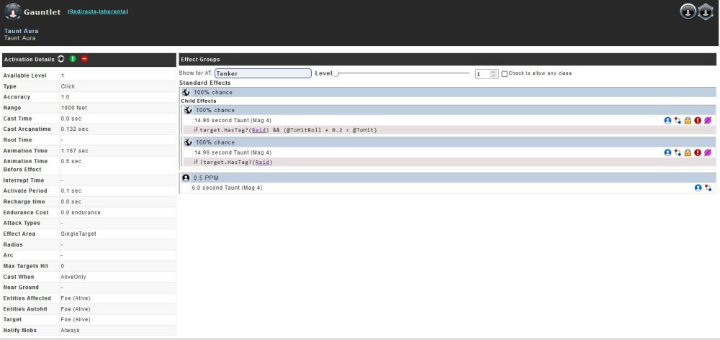Click the red exclamation icon in second Taunt row
Image resolution: width=720 pixels, height=340 pixels.
pos(698,153)
